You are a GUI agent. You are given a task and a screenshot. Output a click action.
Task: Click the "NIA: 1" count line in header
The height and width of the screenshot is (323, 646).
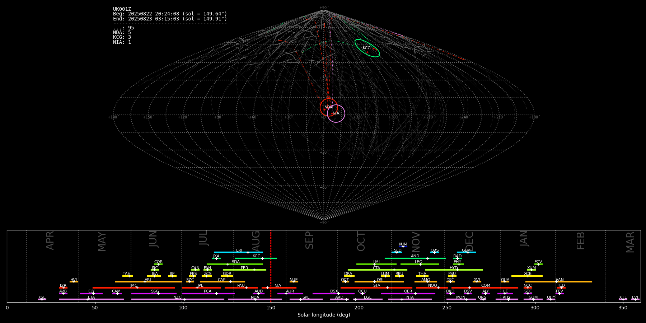click(122, 42)
